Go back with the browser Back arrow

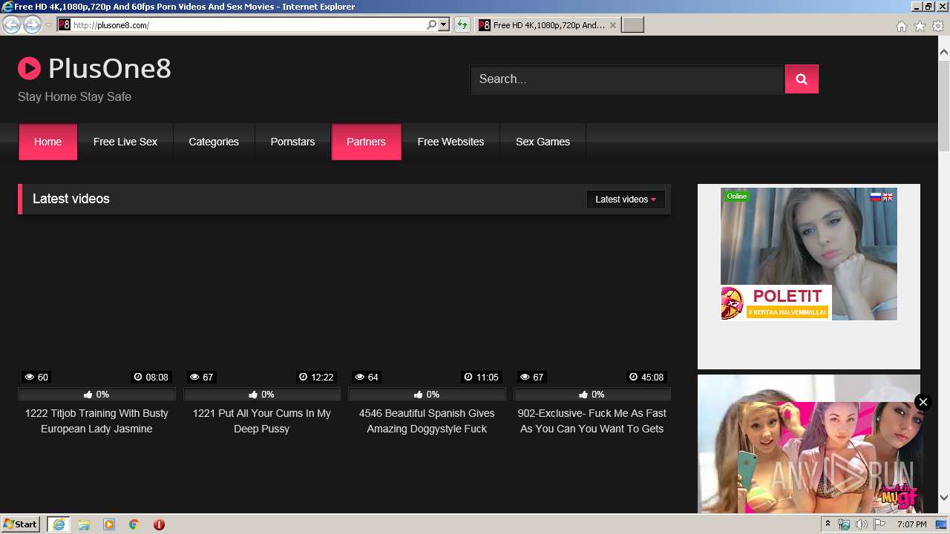point(11,24)
